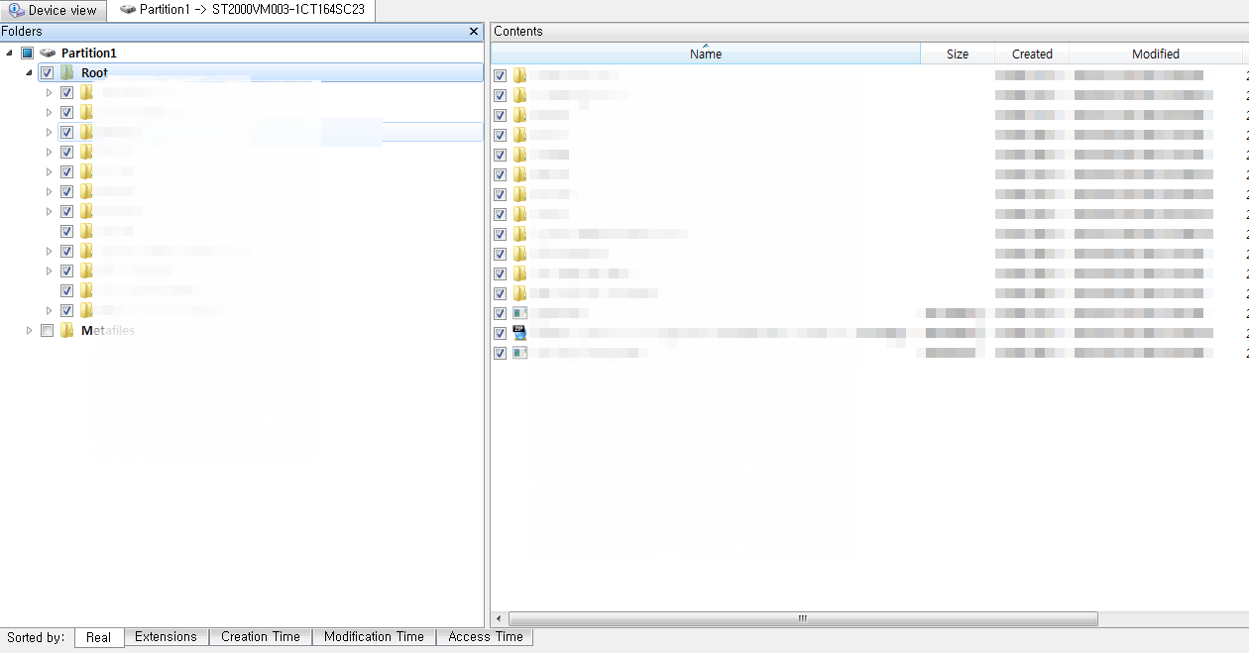Image resolution: width=1249 pixels, height=653 pixels.
Task: Select the Partition1 -> ST2000VM003-1CT164SC23 tab
Action: (242, 10)
